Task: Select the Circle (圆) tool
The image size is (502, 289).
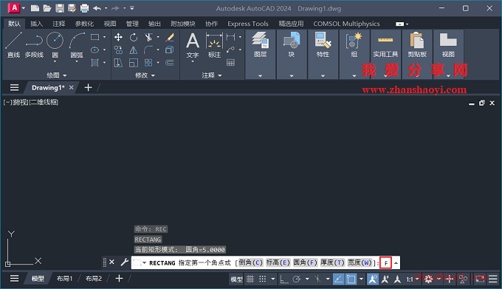Action: coord(55,46)
